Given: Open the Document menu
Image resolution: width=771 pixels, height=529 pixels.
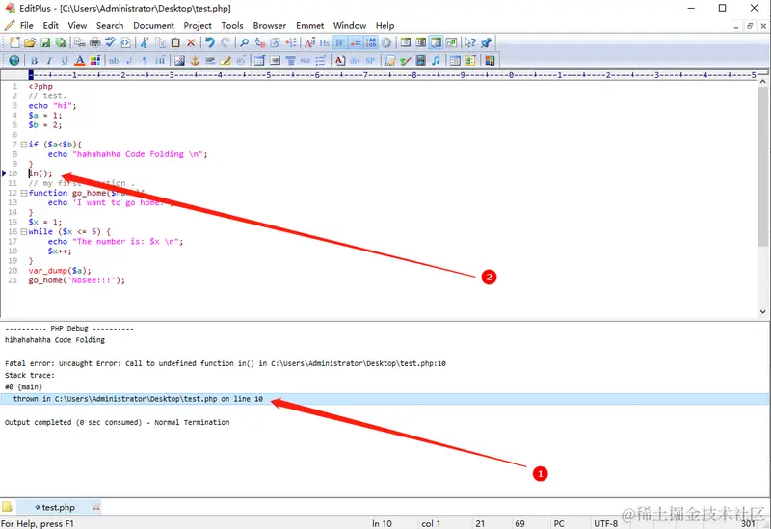Looking at the screenshot, I should pyautogui.click(x=153, y=26).
